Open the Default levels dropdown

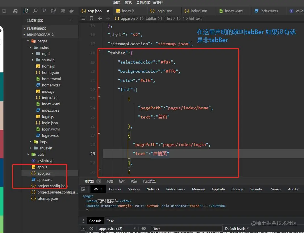(237, 228)
